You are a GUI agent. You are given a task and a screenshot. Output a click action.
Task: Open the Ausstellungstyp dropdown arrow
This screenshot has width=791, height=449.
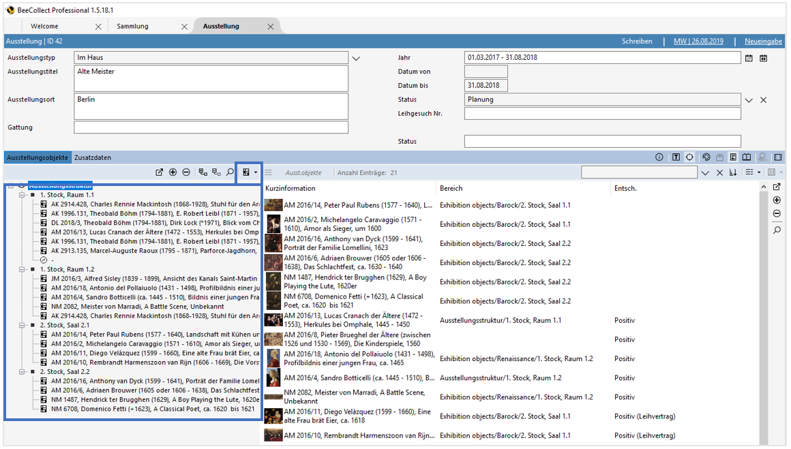(x=356, y=59)
